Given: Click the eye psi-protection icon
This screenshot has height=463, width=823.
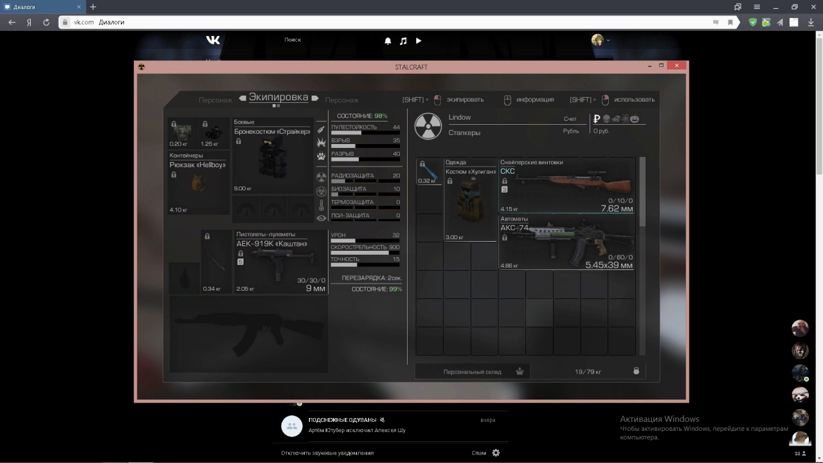Looking at the screenshot, I should click(x=321, y=218).
